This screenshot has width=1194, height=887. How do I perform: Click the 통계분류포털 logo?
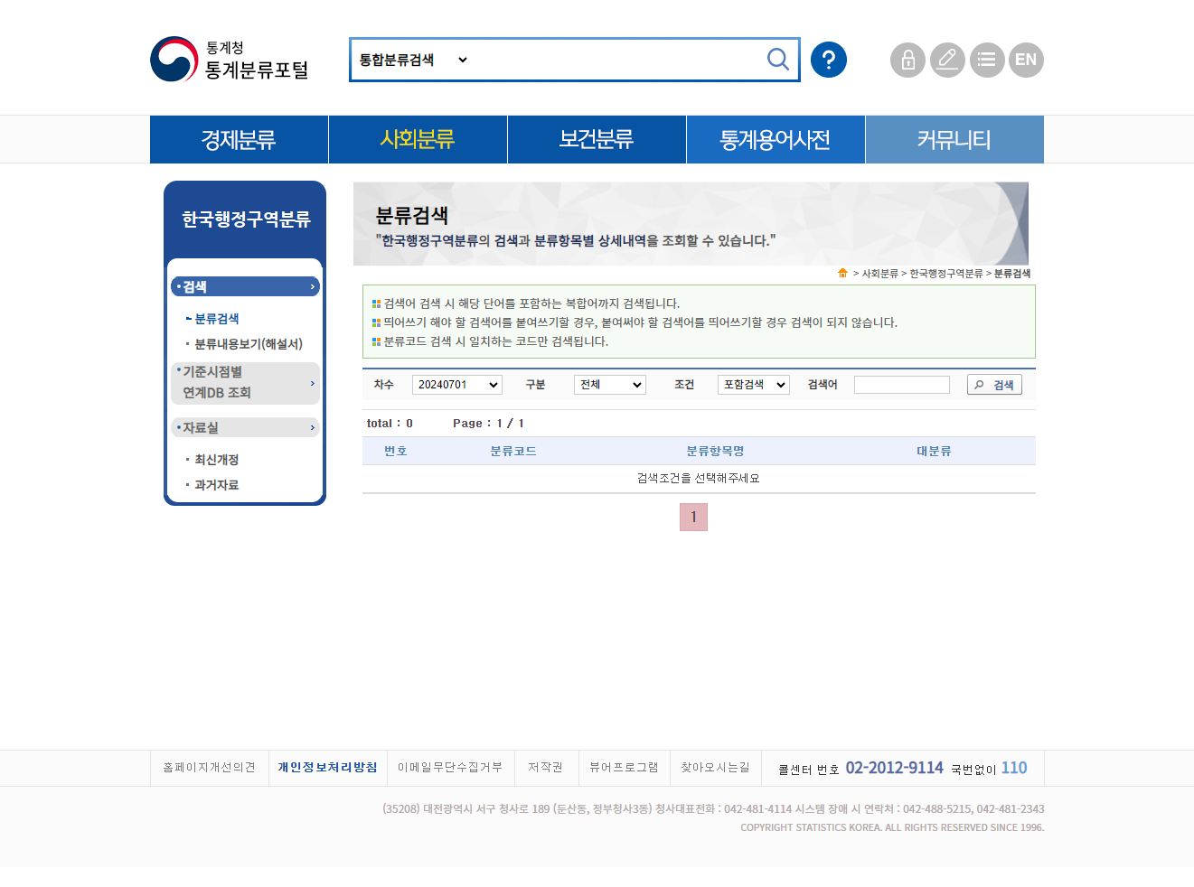(x=230, y=60)
